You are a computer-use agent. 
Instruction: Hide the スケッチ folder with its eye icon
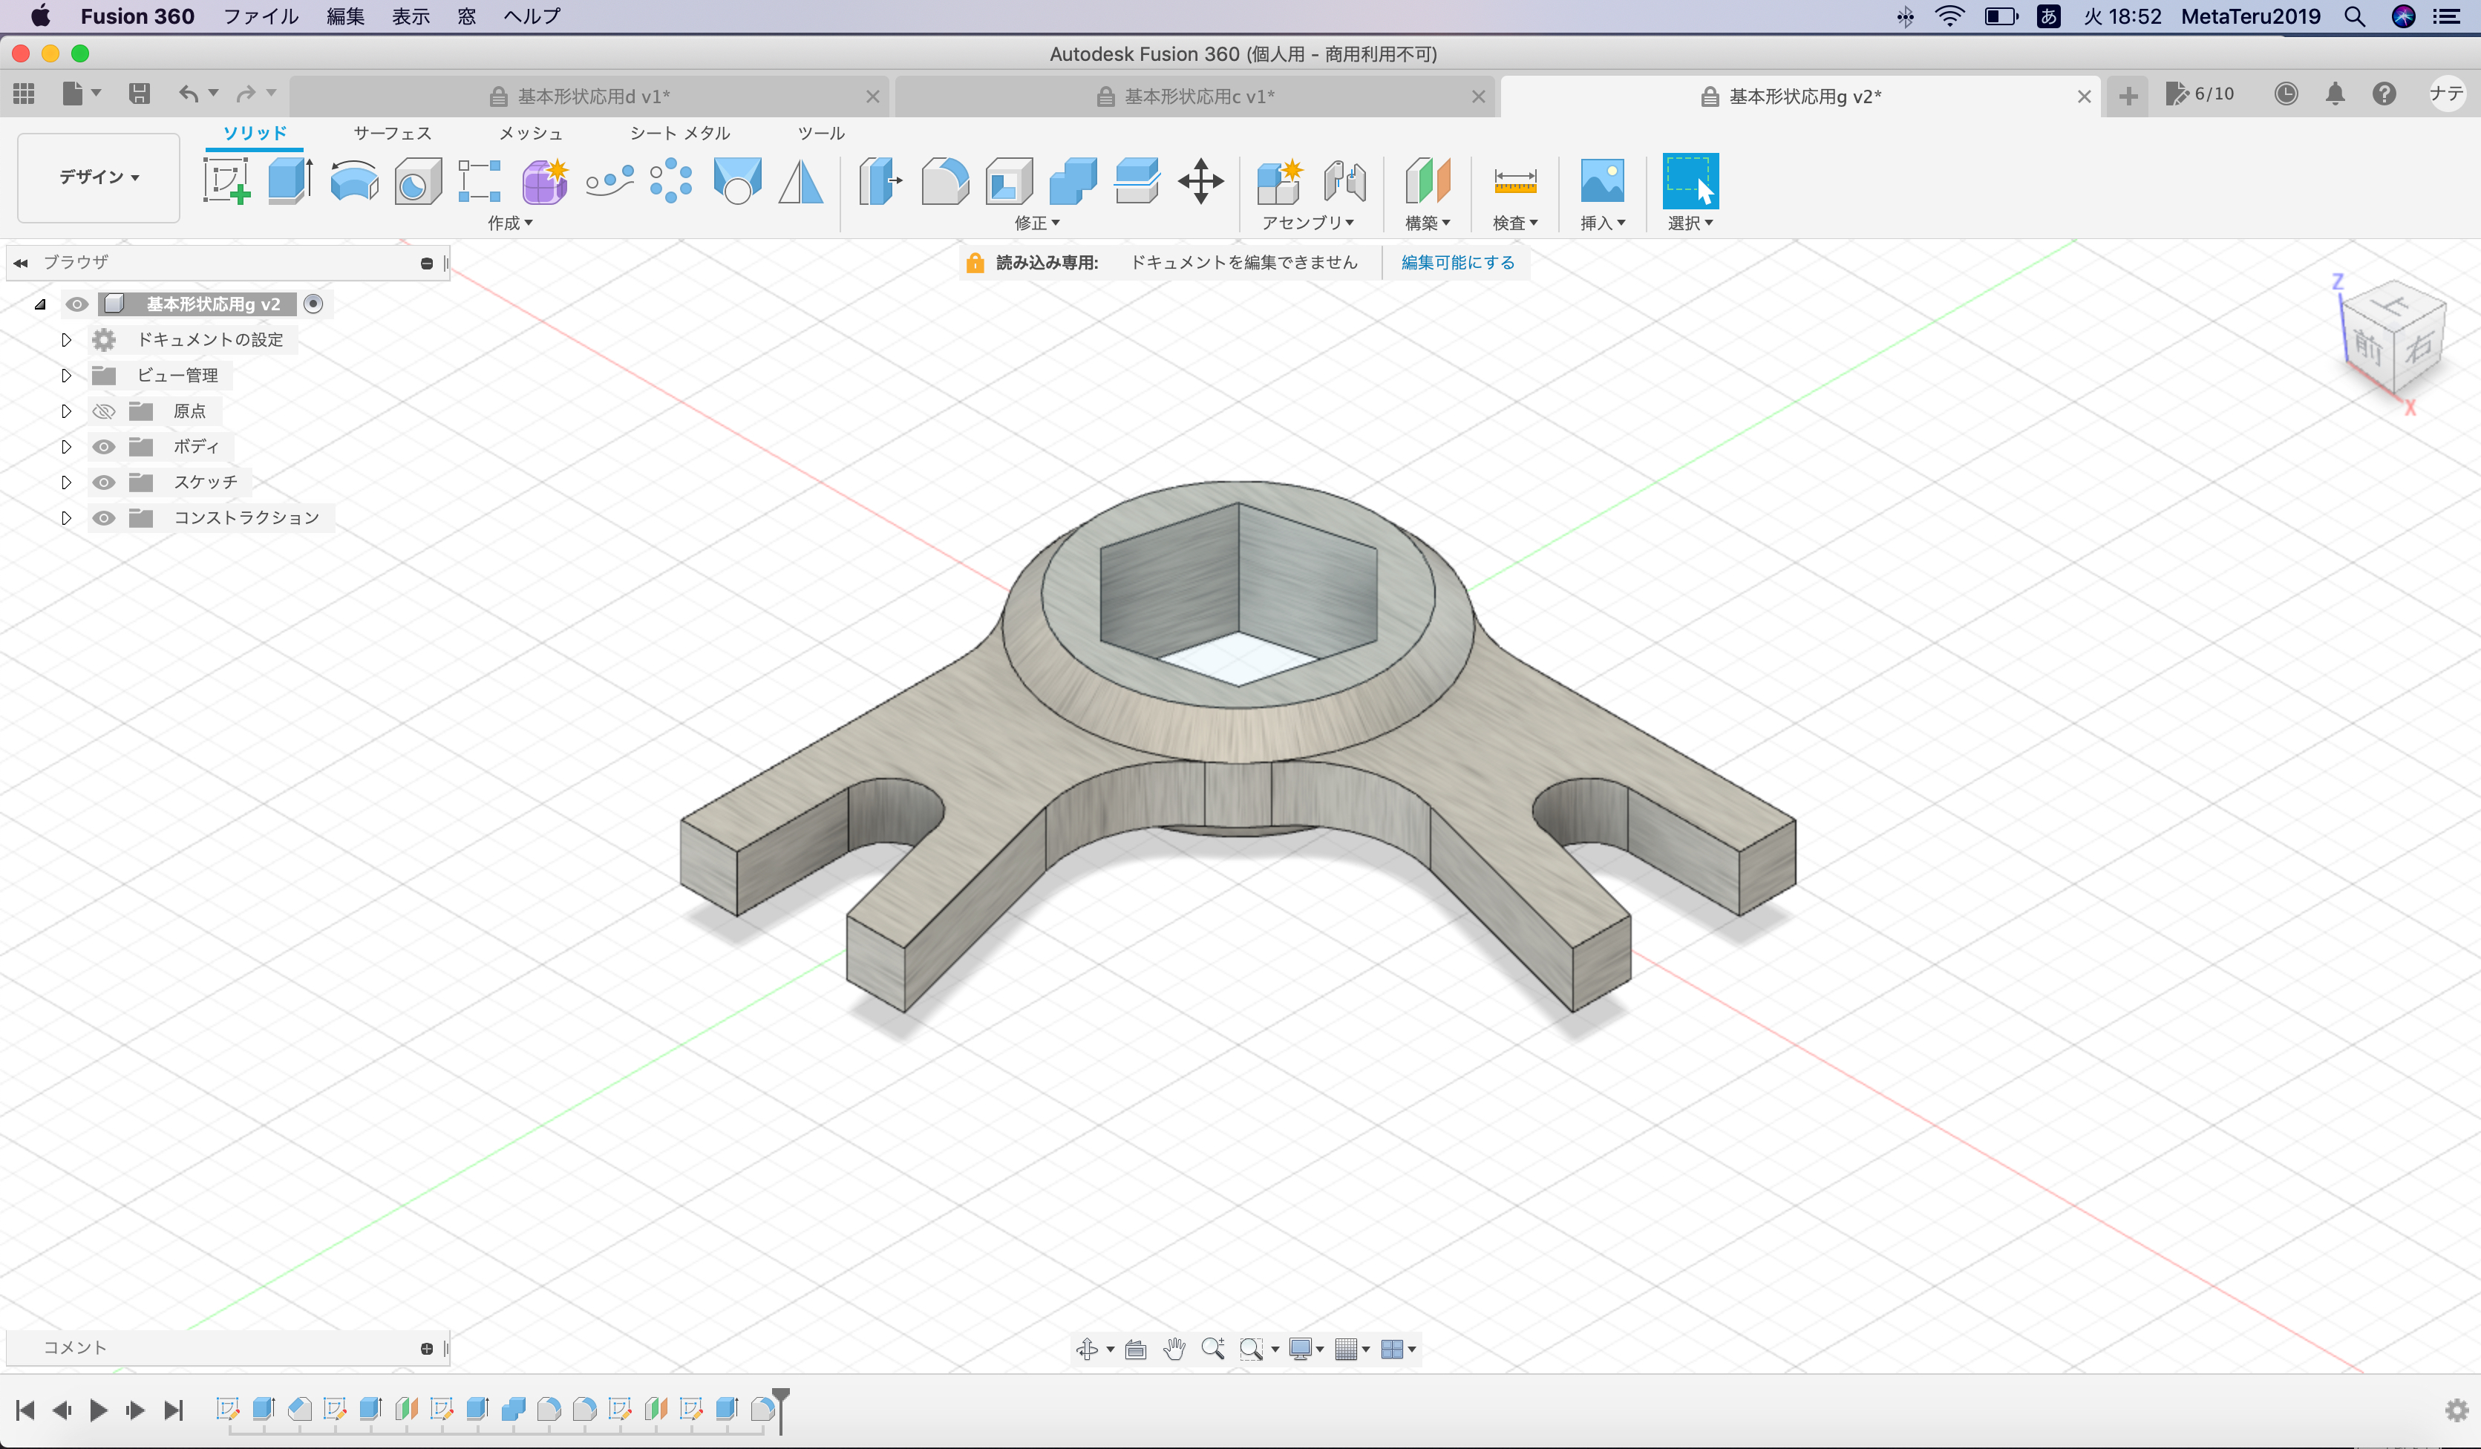coord(103,483)
